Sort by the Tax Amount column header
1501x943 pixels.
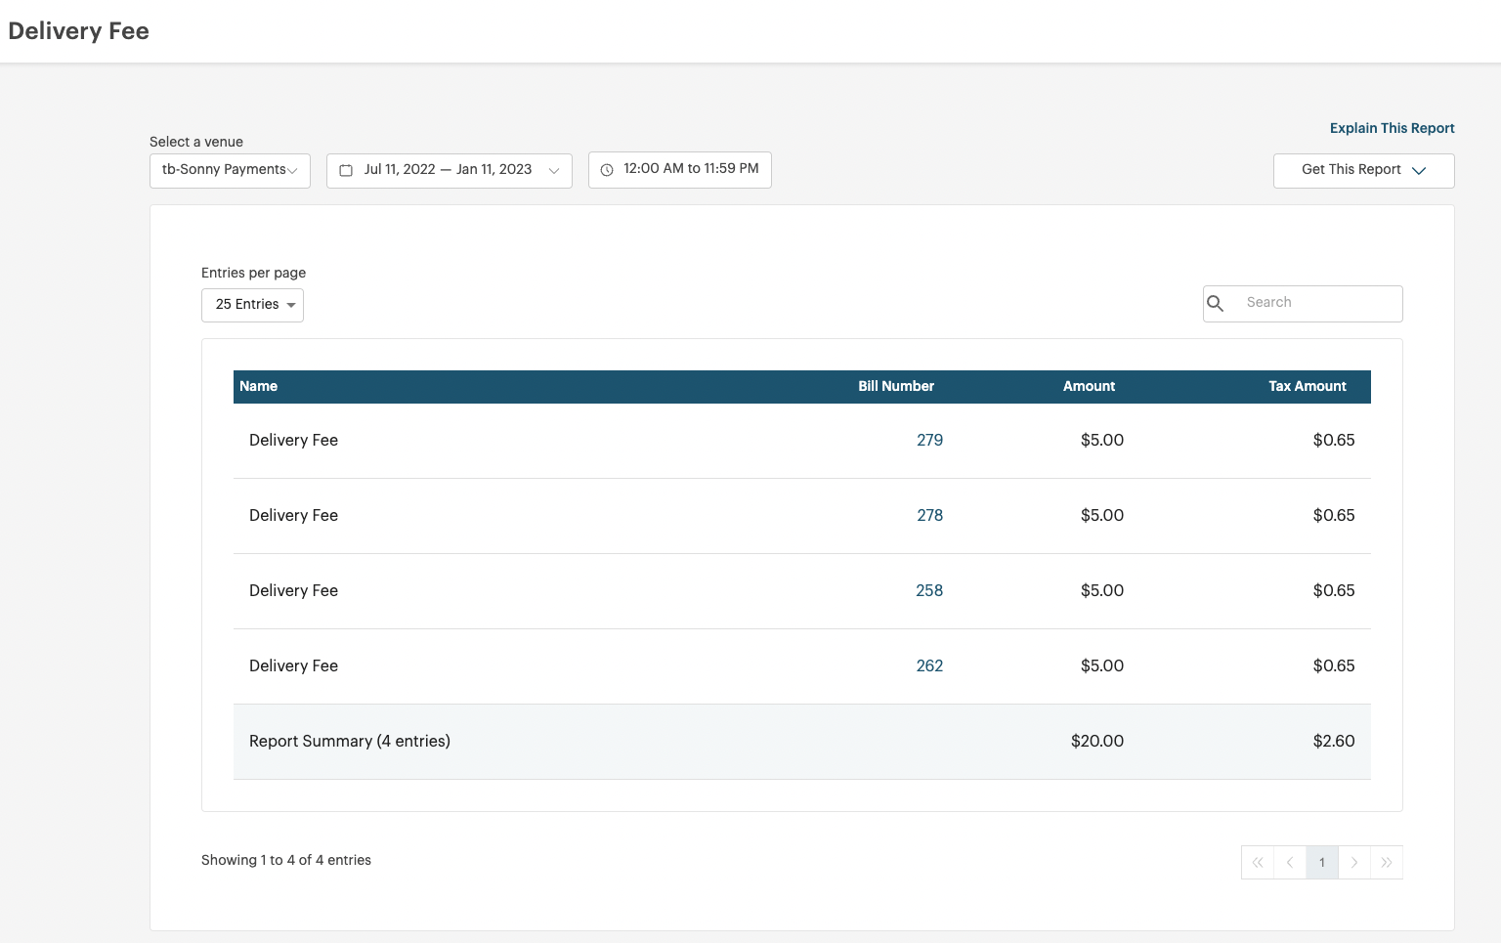coord(1308,386)
